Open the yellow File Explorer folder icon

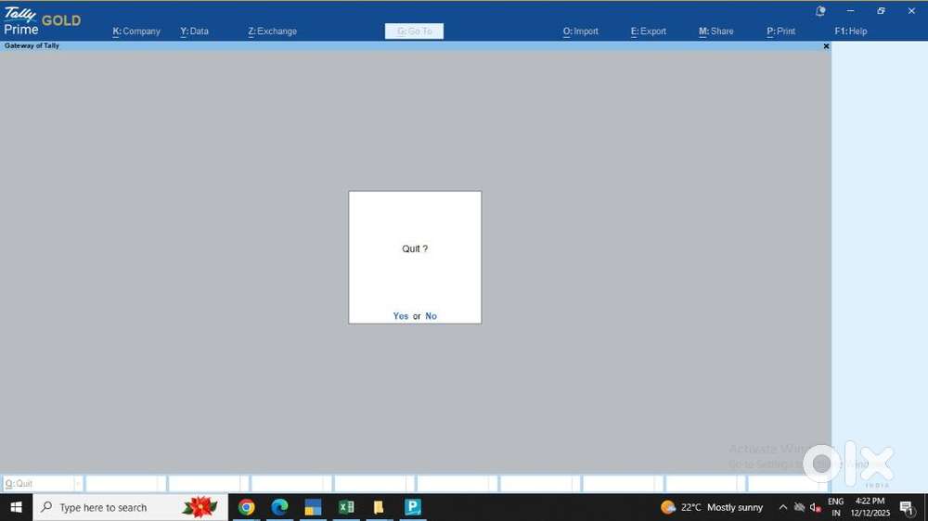point(379,507)
